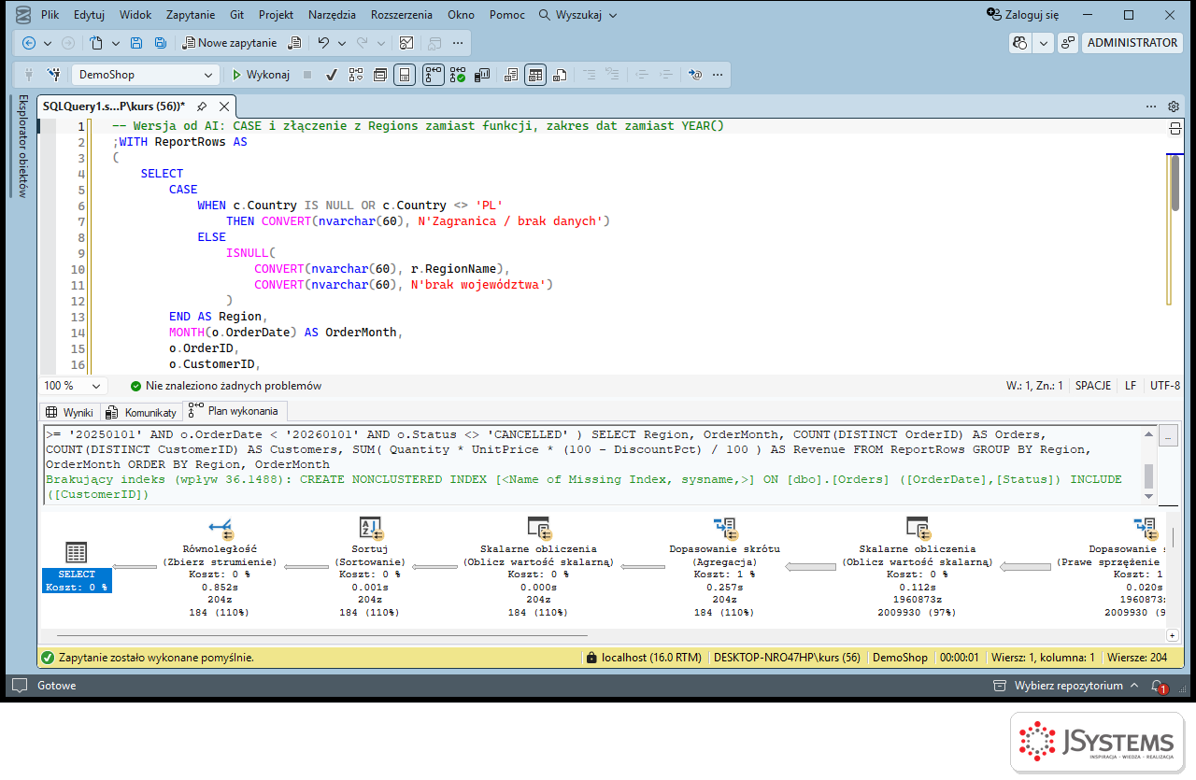Open the Copilot icon near ADMINISTRATOR

(1020, 43)
